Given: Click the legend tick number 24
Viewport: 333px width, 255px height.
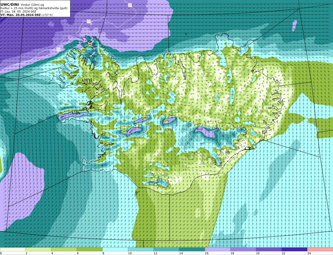Looking at the screenshot, I should coord(309,253).
